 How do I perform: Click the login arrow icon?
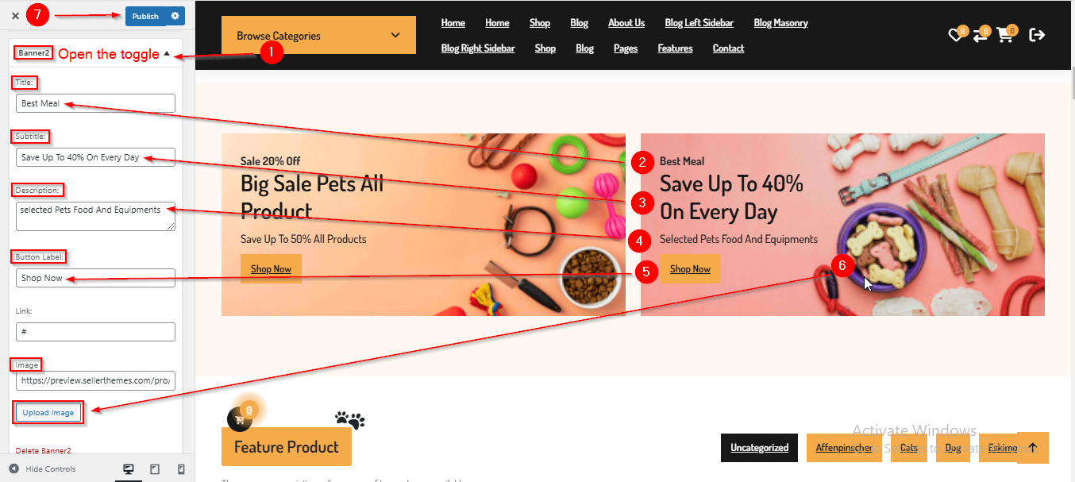pos(1037,35)
